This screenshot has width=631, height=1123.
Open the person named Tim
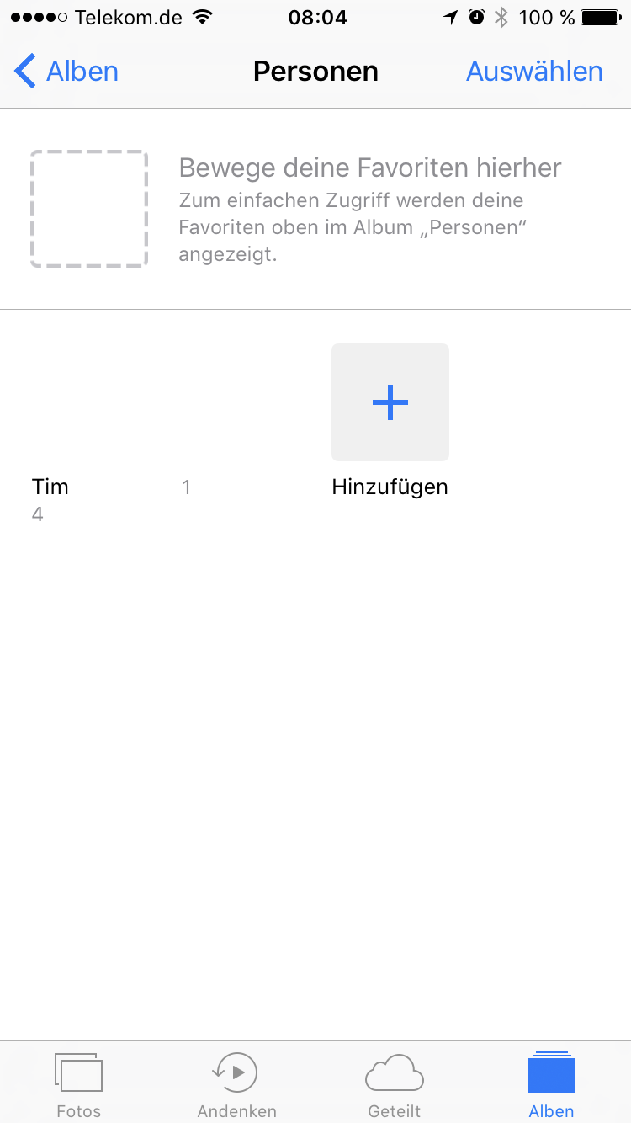pyautogui.click(x=89, y=404)
